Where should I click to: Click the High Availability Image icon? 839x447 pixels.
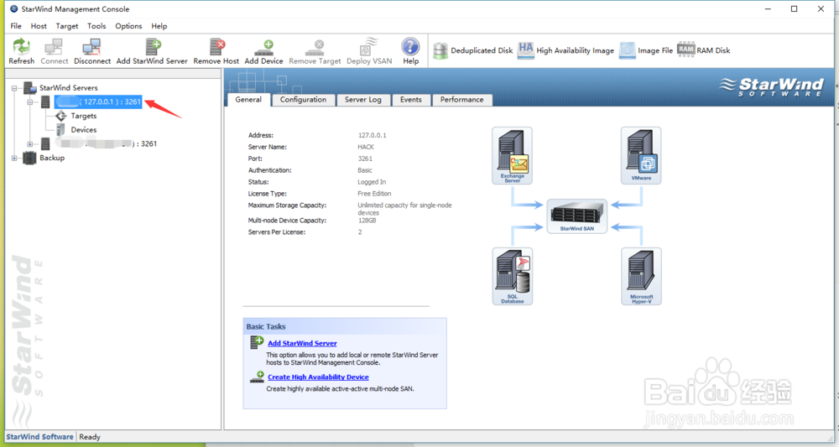pyautogui.click(x=525, y=50)
